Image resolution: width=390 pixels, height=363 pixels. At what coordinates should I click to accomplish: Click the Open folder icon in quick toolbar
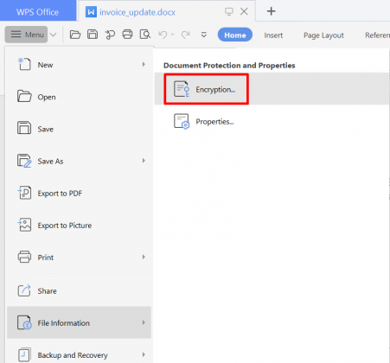75,35
